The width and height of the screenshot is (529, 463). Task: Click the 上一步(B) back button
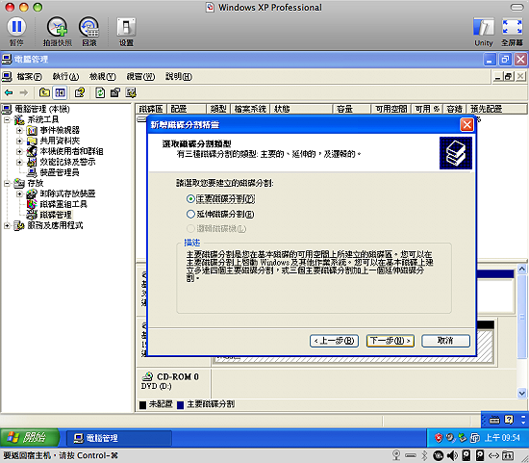(334, 341)
